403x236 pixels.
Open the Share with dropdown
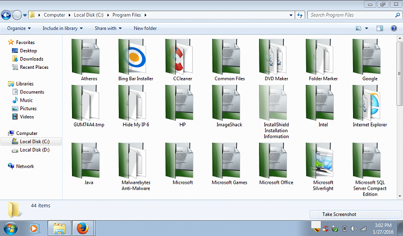pos(108,28)
